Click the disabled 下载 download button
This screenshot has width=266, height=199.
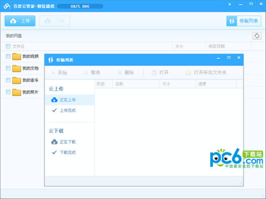54,21
